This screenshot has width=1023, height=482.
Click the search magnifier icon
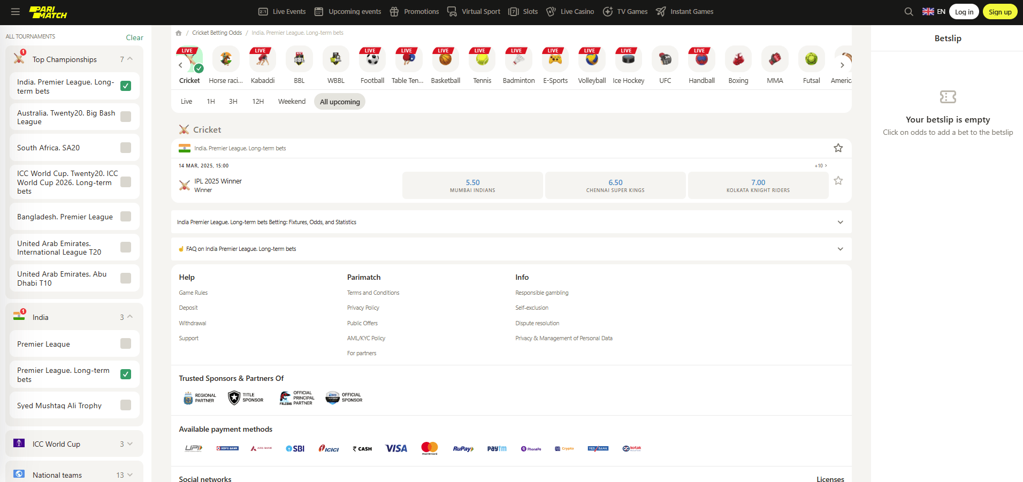point(909,12)
